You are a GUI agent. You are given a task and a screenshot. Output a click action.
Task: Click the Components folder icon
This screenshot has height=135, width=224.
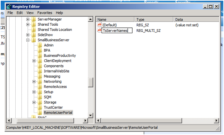[40, 66]
